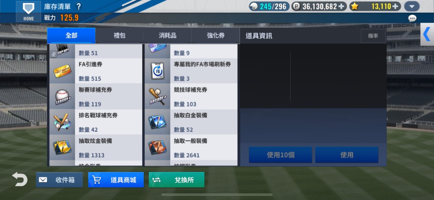Select the 排名戰球補充券 crossed bats icon

point(62,122)
